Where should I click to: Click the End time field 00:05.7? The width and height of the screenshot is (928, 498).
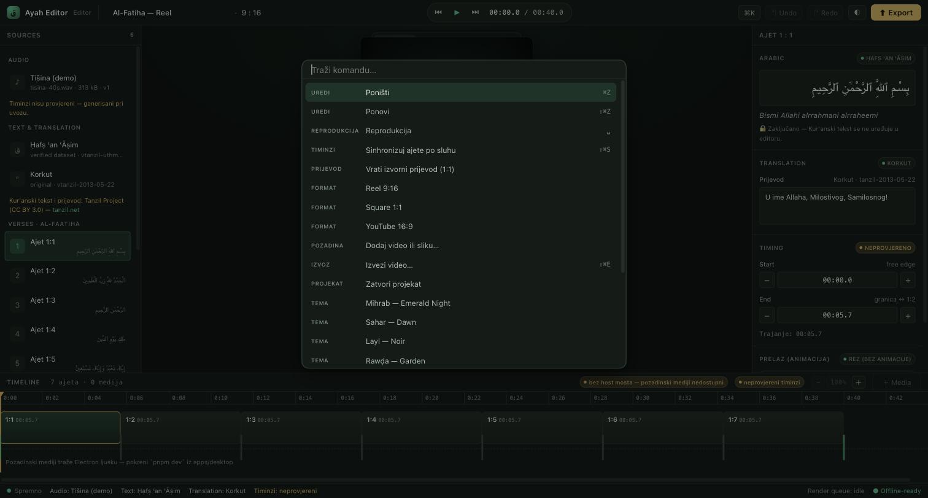pos(837,316)
